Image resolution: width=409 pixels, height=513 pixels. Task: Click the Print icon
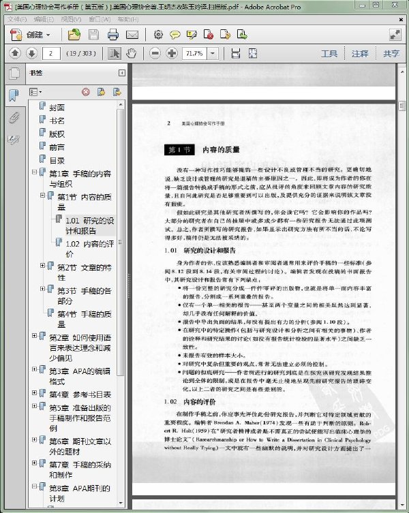[113, 35]
